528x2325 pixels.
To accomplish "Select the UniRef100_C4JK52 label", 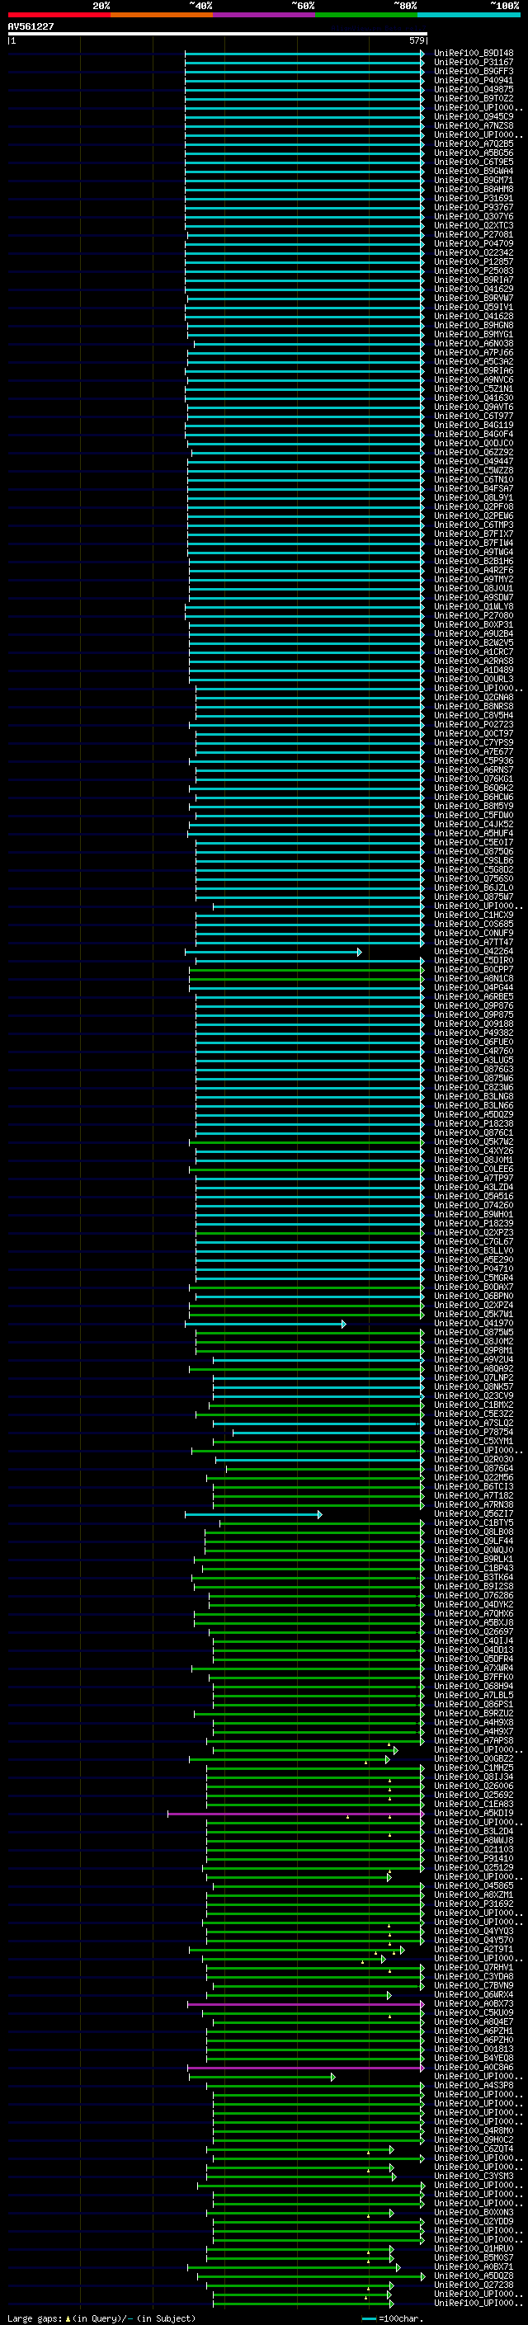I will [474, 824].
